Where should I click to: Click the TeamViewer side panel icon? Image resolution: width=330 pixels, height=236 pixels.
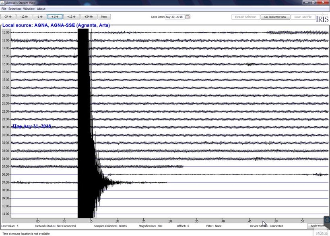(x=327, y=220)
